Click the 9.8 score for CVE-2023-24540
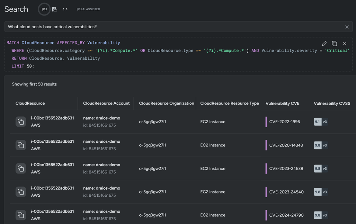This screenshot has width=356, height=224. tap(317, 192)
